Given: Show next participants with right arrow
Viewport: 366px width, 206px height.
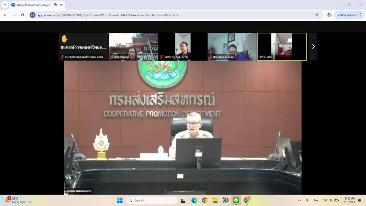Looking at the screenshot, I should pyautogui.click(x=313, y=46).
